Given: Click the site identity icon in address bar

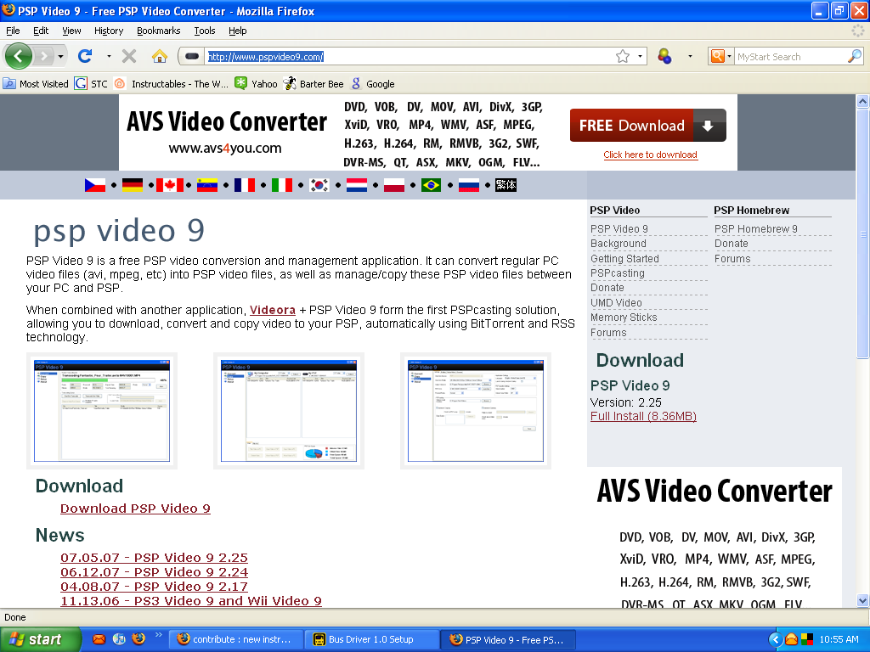Looking at the screenshot, I should point(192,56).
